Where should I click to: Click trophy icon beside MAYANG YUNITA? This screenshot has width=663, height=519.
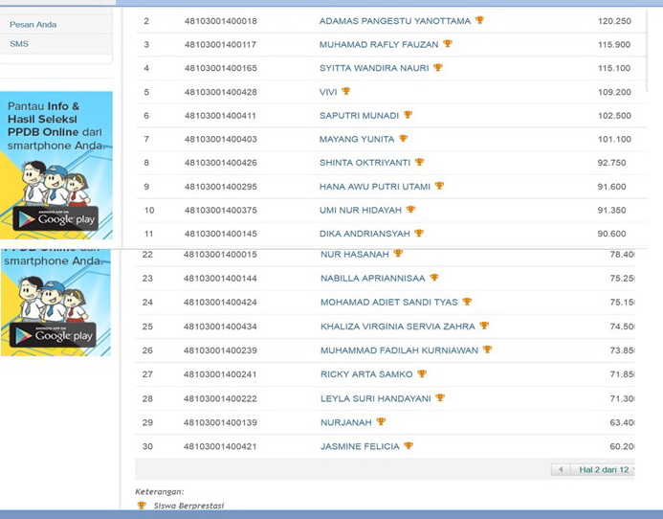[403, 139]
